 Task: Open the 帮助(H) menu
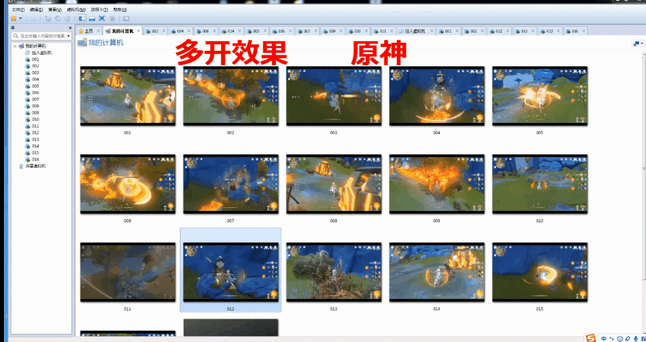[x=120, y=10]
